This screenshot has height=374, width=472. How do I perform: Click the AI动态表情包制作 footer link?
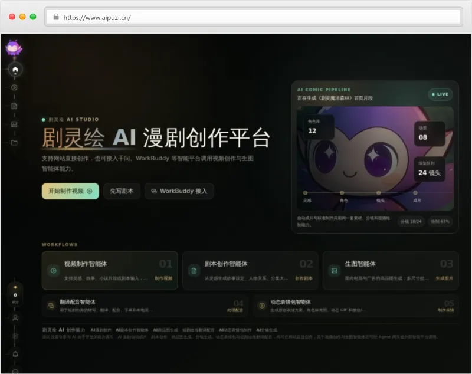235,330
